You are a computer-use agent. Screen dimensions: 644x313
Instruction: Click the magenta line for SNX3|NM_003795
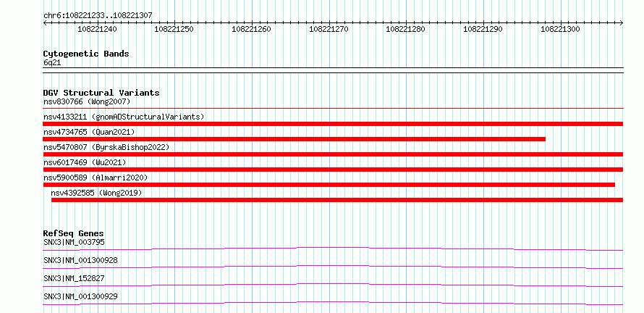tap(333, 249)
